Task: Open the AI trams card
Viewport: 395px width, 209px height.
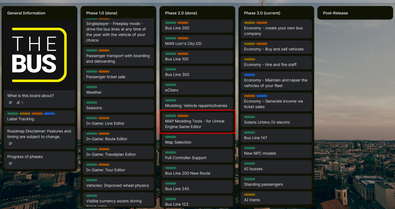Action: coord(276,198)
